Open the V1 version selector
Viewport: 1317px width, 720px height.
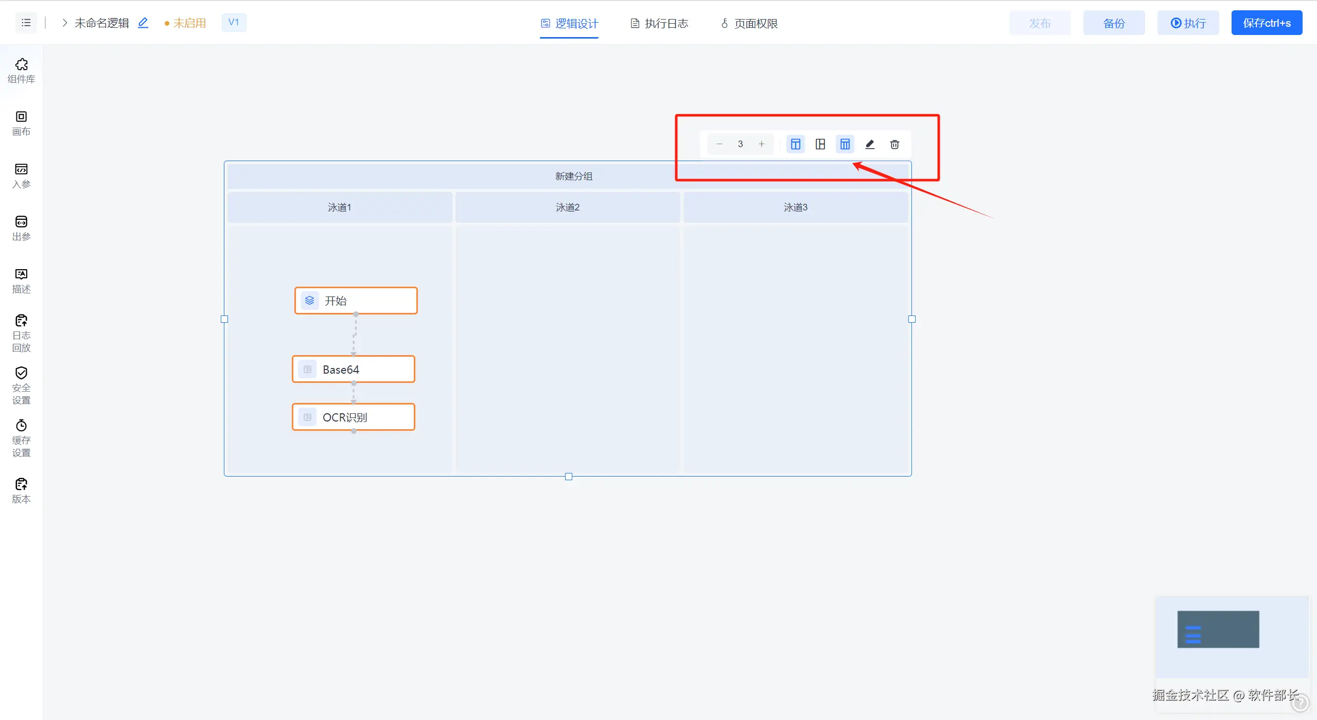tap(234, 22)
